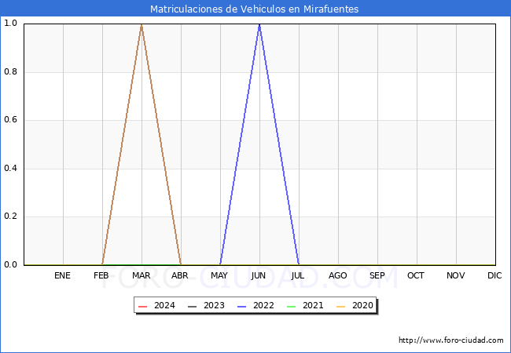Select the 2024 legend entry
The width and height of the screenshot is (511, 353).
tap(156, 306)
